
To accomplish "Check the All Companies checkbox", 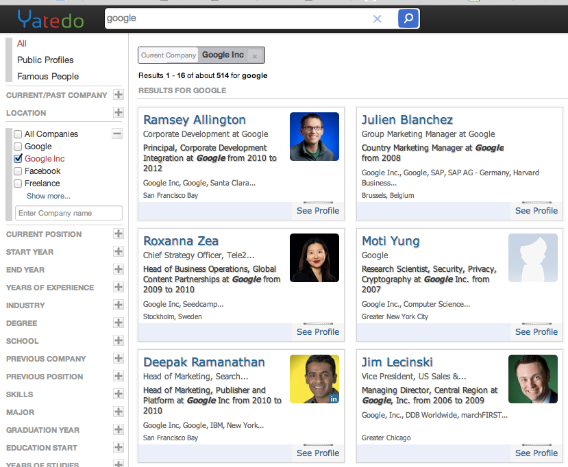I will 18,134.
